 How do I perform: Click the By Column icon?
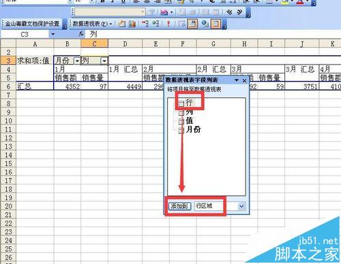click(x=216, y=12)
